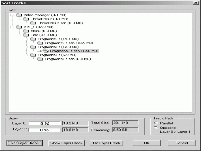Close the Sort Tracks window
Image resolution: width=201 pixels, height=151 pixels.
tap(196, 3)
